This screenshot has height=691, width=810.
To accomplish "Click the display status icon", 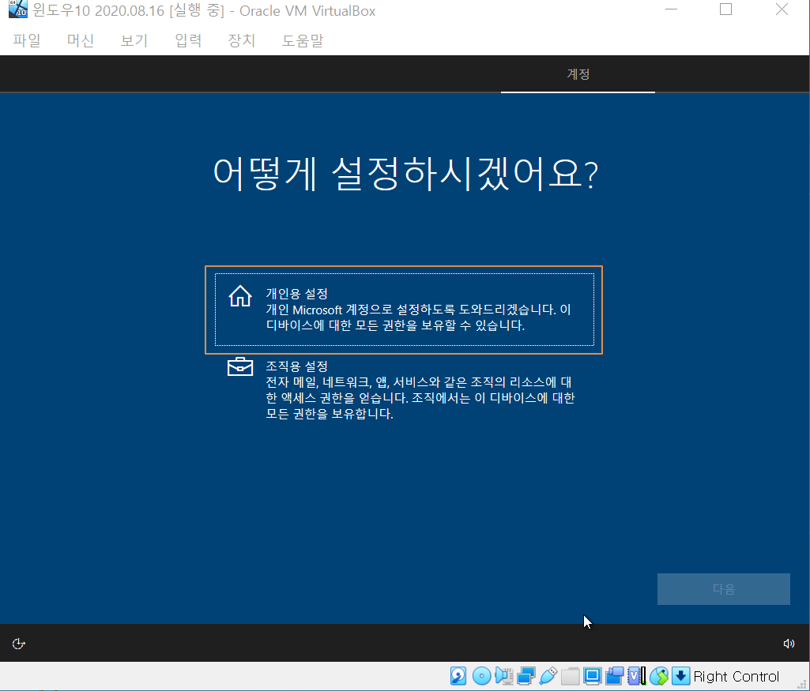I will coord(593,675).
